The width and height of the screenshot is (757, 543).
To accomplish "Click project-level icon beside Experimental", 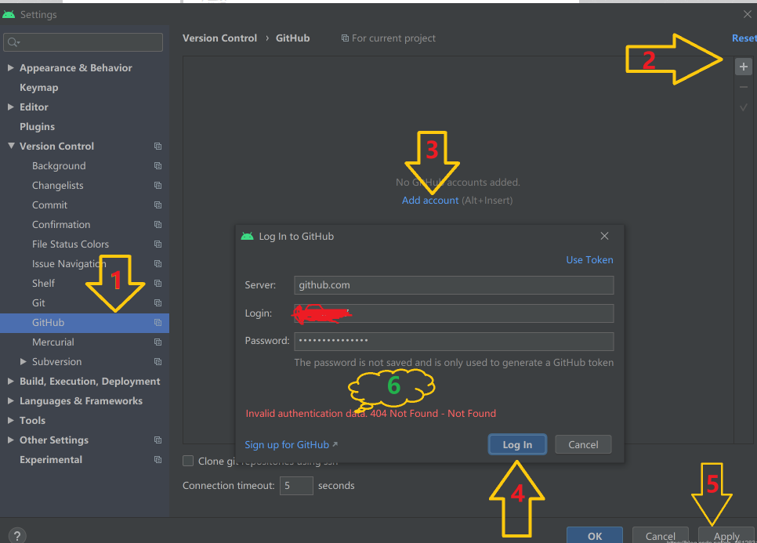I will click(x=158, y=459).
